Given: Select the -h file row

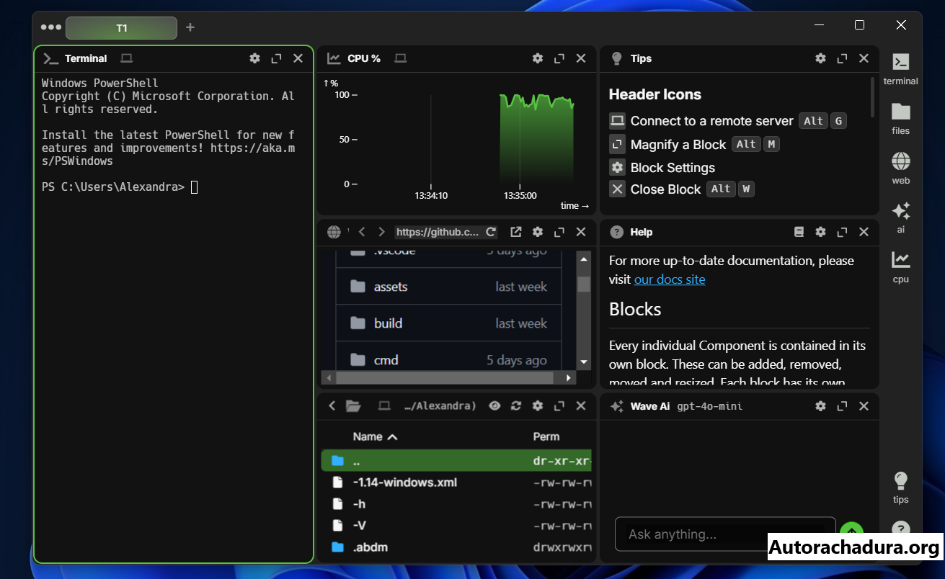Looking at the screenshot, I should coord(456,504).
